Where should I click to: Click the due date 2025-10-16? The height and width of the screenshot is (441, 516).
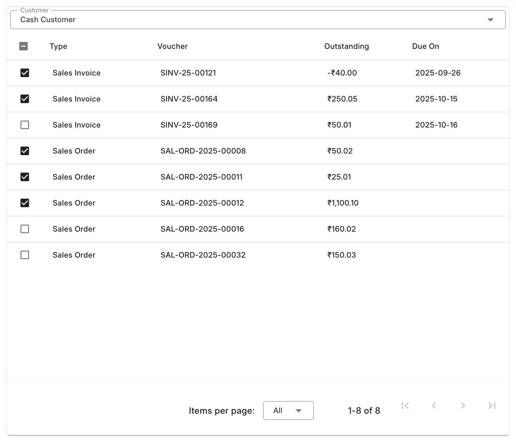coord(436,125)
